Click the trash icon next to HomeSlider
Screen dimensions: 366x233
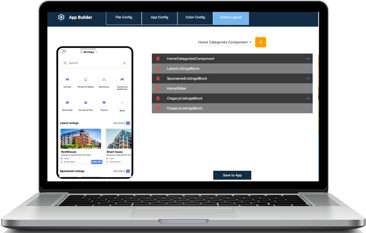158,88
